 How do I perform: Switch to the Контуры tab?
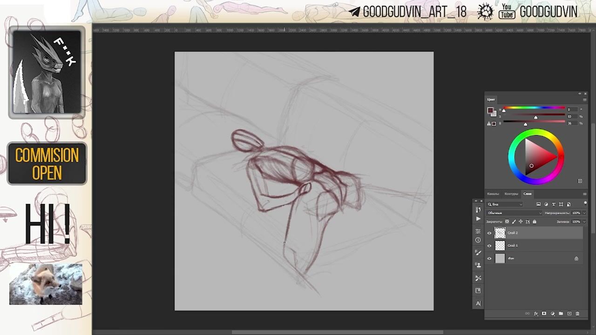click(x=511, y=194)
